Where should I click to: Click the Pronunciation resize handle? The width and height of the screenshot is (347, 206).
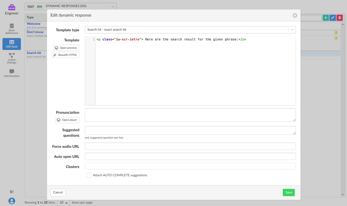pos(294,120)
